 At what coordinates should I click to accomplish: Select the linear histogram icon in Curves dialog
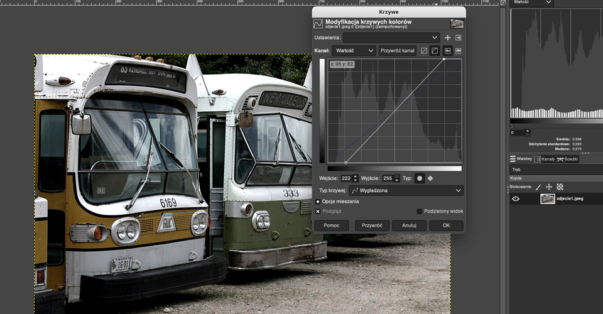448,51
